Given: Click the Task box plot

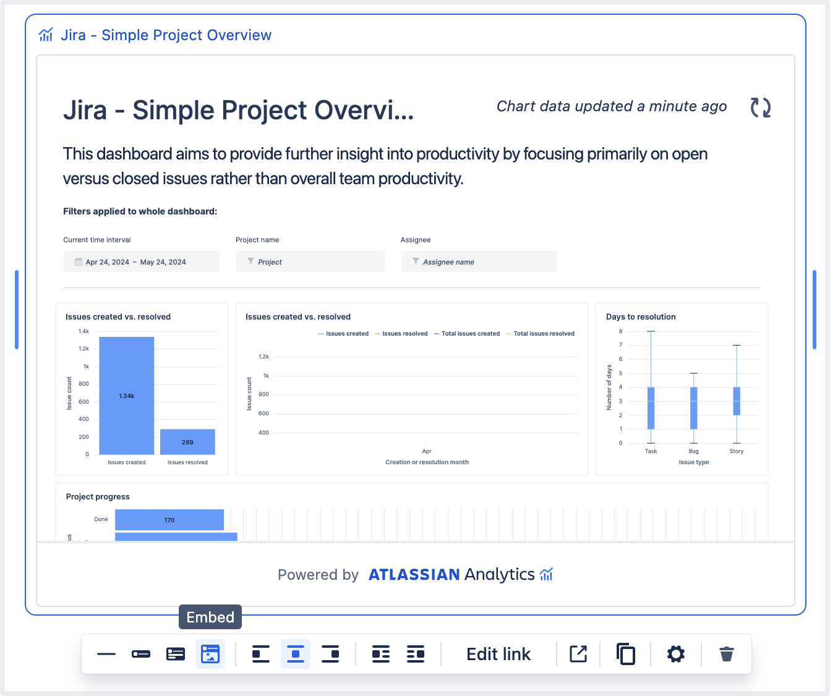Looking at the screenshot, I should pyautogui.click(x=651, y=408).
